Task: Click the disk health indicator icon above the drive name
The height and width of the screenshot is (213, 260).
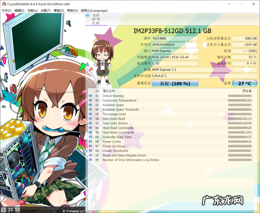Action: pos(88,16)
